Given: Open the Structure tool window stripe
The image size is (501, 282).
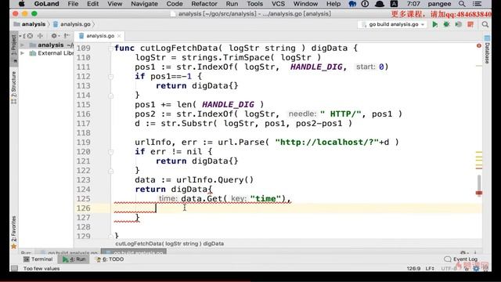Looking at the screenshot, I should 14,88.
